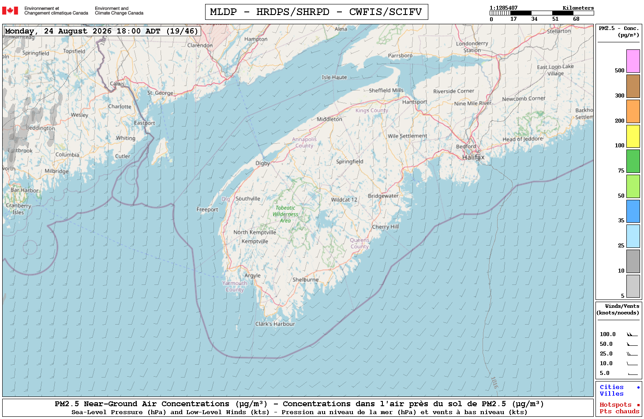Click the 10.0 knots wind barb symbol
The height and width of the screenshot is (419, 644).
point(632,363)
